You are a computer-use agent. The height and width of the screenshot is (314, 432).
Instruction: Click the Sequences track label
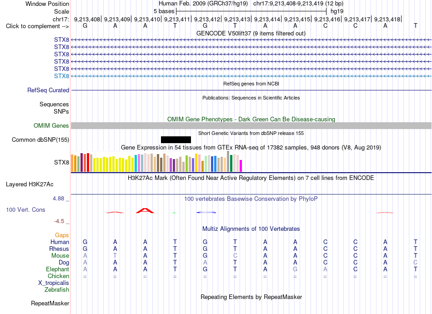[x=54, y=105]
